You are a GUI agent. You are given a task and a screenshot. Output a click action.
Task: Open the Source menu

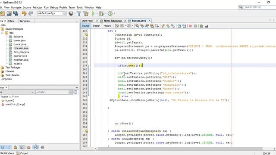27,7
